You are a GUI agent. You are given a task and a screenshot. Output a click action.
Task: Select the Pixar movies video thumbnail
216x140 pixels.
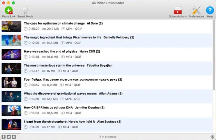coord(11,40)
